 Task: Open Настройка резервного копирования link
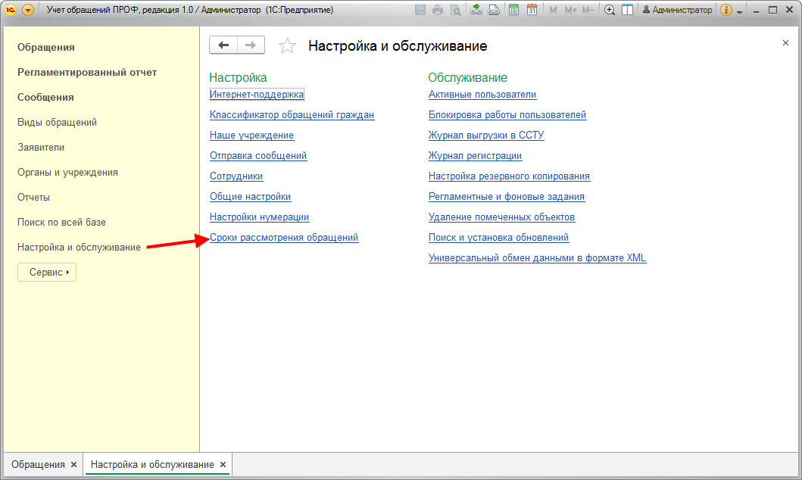tap(509, 176)
